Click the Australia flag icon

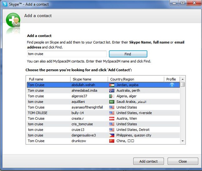click(x=112, y=91)
